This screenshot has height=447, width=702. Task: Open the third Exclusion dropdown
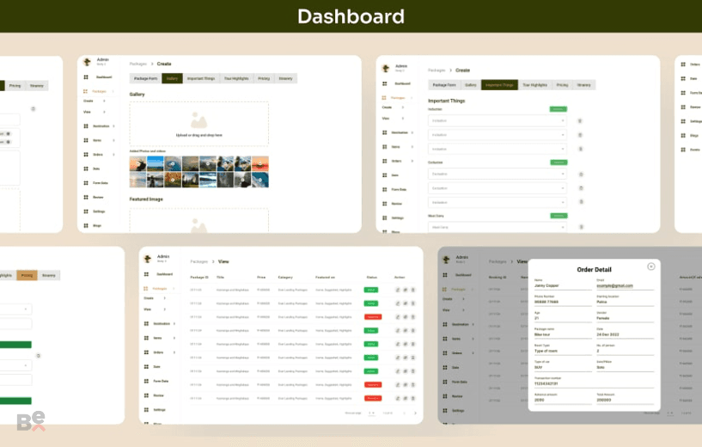tap(497, 203)
